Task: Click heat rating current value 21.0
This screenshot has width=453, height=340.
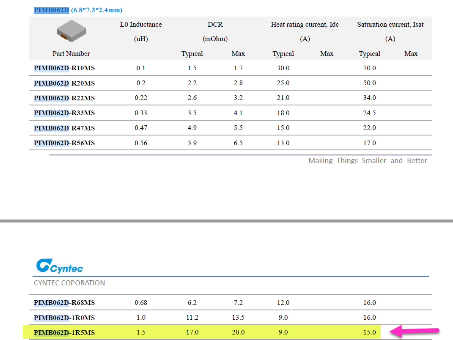Action: [283, 98]
